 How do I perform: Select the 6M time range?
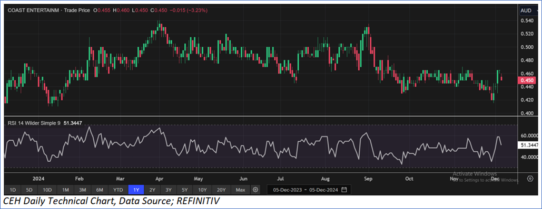coord(100,190)
